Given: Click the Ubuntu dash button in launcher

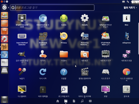Looking at the screenshot, I should coord(4,8).
